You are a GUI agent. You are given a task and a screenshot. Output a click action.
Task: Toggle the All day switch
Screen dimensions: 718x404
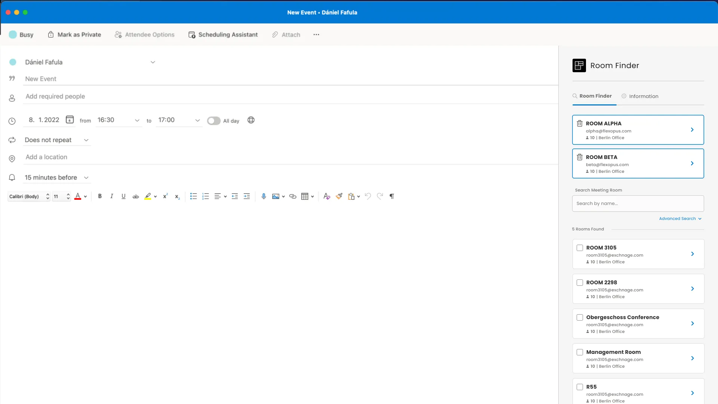point(214,120)
